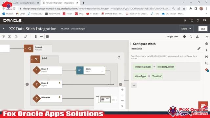Screen dimensions: 210x118
Task: Select the Route 1 positive branch
Action: point(47,70)
